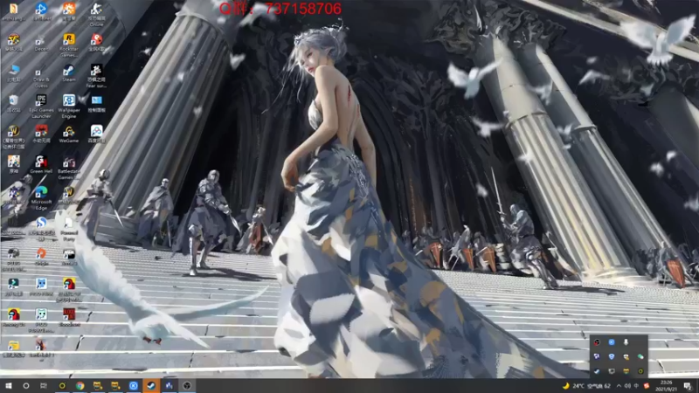The height and width of the screenshot is (393, 699).
Task: Open the Recycle Bin desktop icon
Action: (x=13, y=103)
